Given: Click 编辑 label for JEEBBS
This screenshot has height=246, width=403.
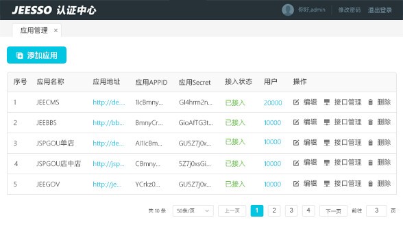Looking at the screenshot, I should 310,122.
